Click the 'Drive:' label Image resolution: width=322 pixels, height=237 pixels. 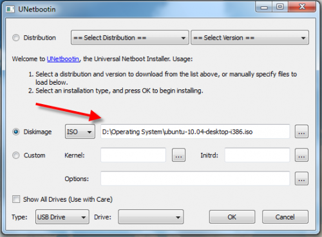tap(102, 217)
